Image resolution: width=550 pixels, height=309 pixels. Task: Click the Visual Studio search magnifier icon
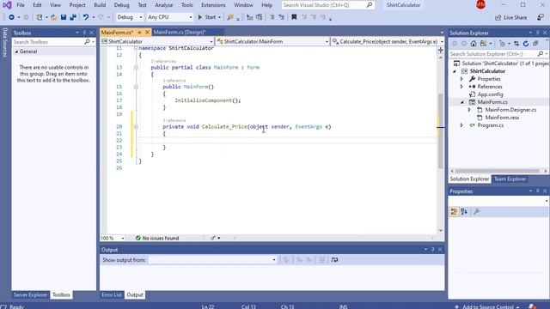(370, 5)
